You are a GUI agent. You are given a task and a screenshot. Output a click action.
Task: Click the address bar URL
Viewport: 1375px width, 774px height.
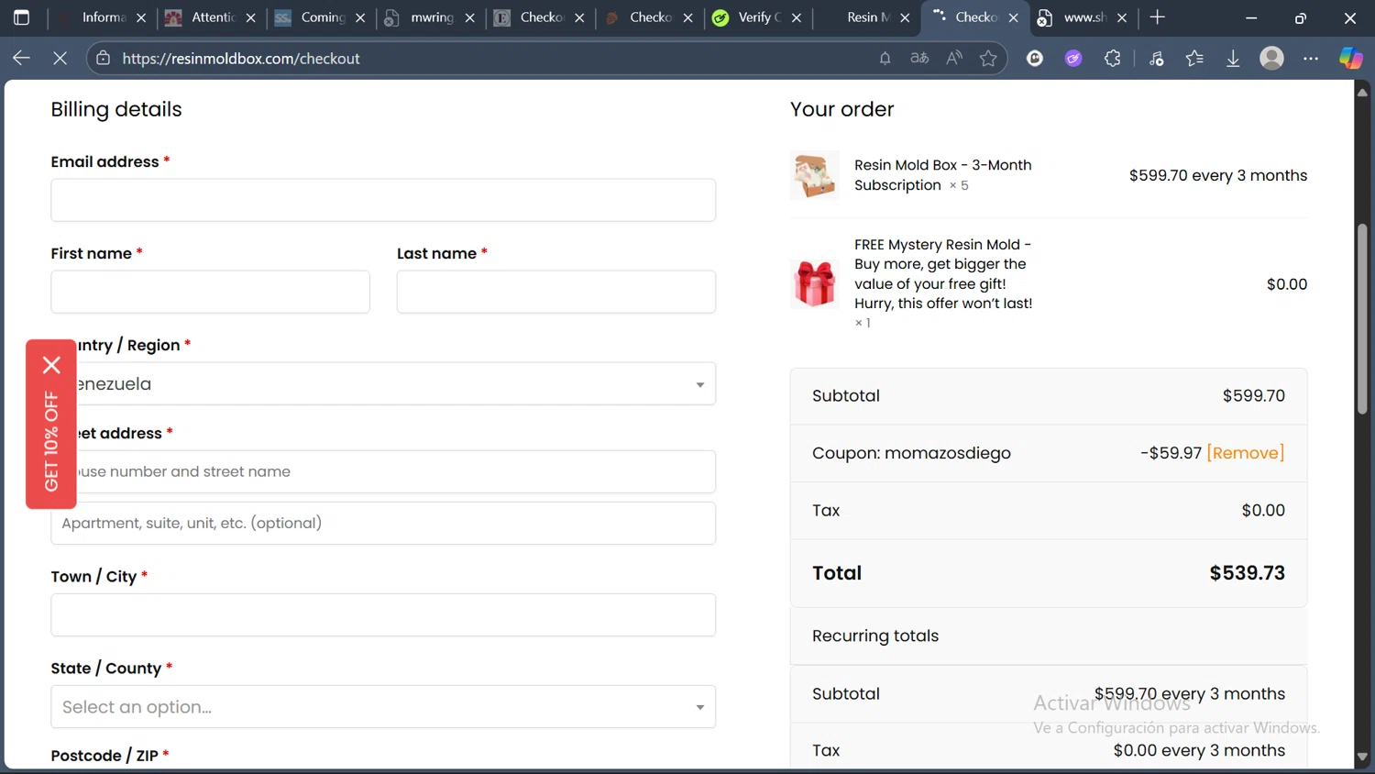[240, 58]
